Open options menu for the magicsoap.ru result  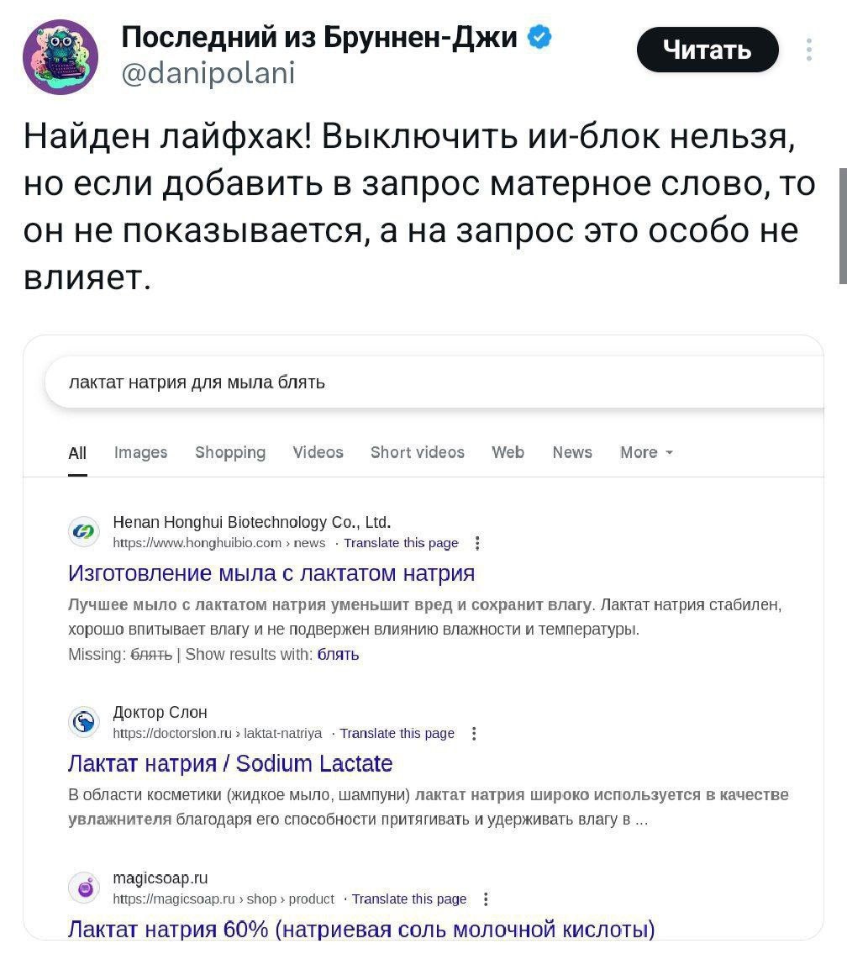[x=486, y=899]
